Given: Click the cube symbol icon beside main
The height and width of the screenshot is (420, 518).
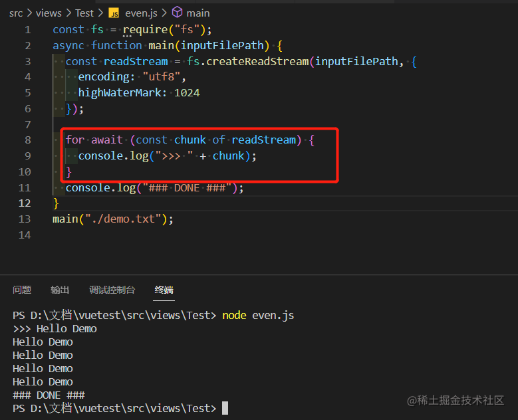Looking at the screenshot, I should coord(177,13).
